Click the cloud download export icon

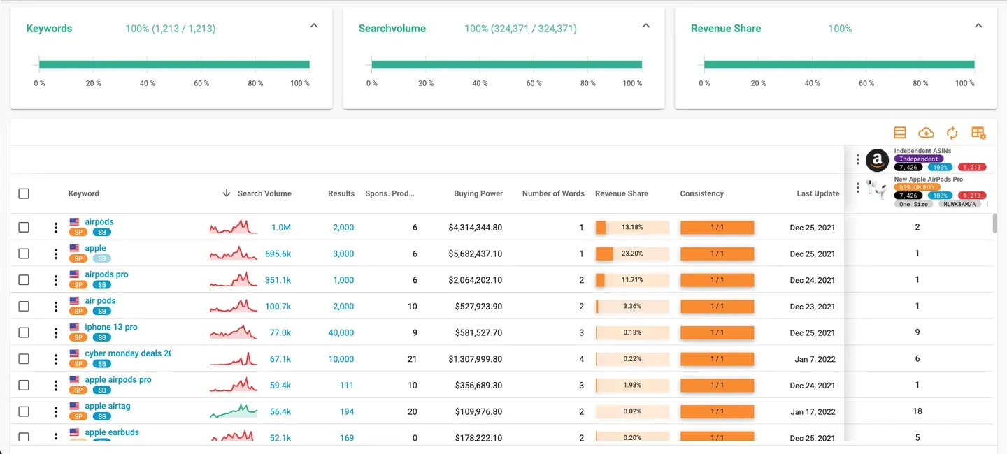[926, 133]
